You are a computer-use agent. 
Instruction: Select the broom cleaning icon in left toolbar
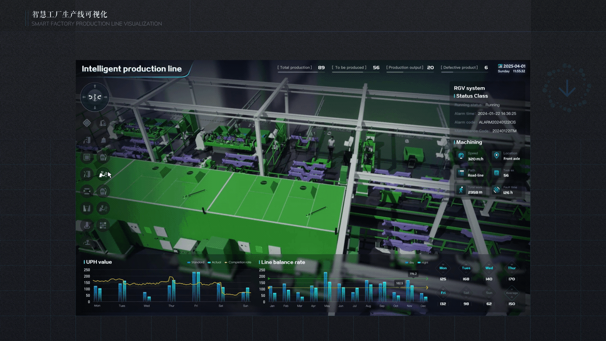103,140
